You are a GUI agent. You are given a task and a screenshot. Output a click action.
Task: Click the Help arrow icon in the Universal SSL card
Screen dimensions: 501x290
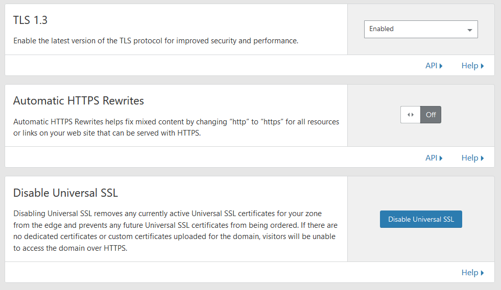[x=482, y=273]
